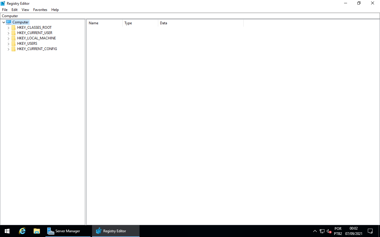
Task: Open Action Center from the system tray
Action: (370, 231)
